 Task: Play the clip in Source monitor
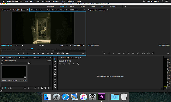[43, 54]
